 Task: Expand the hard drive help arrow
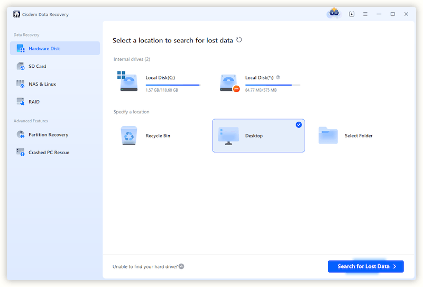(x=181, y=266)
